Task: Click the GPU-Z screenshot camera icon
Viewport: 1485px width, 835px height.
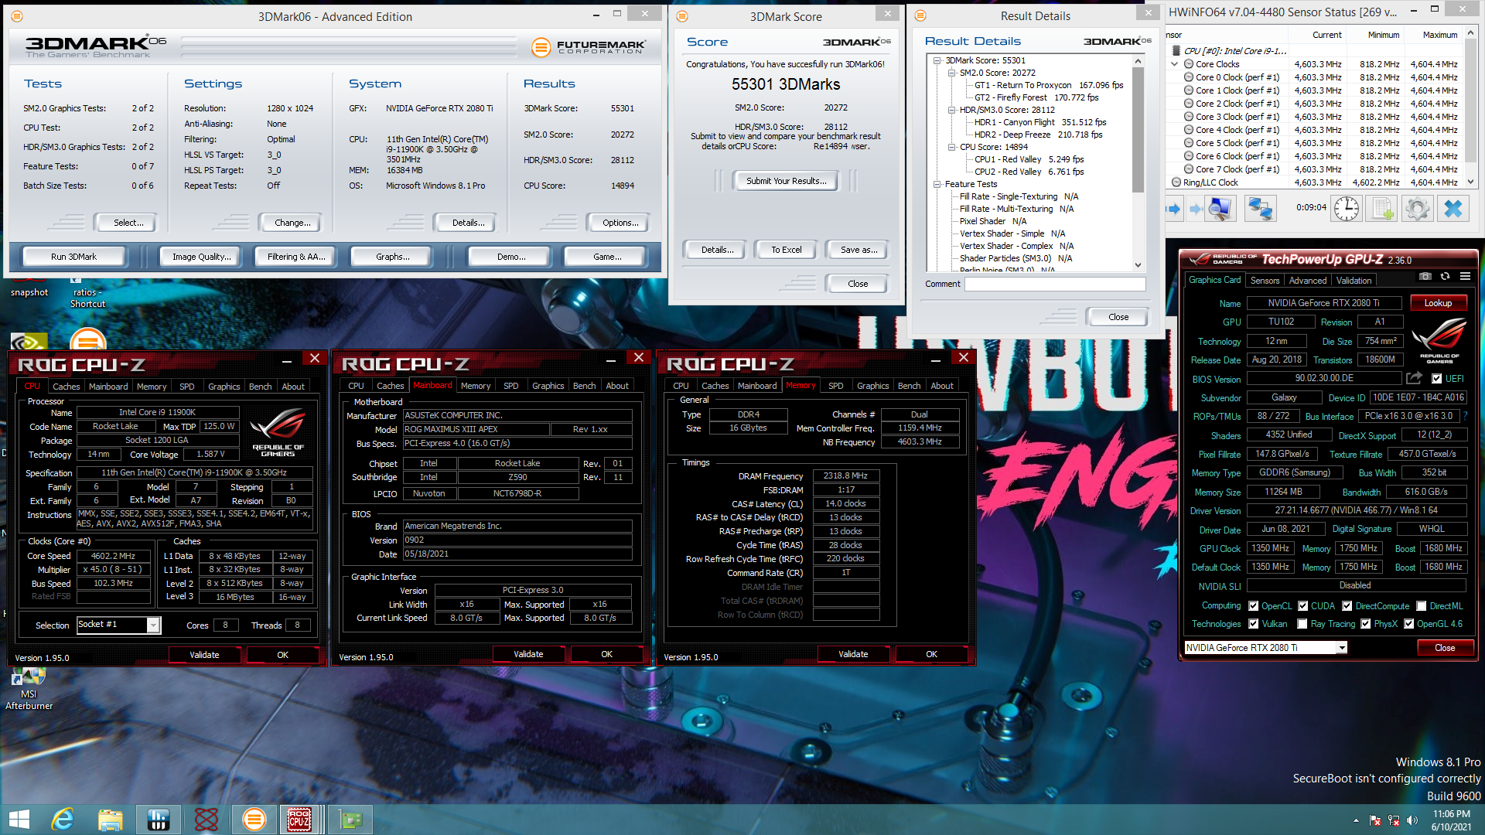Action: pyautogui.click(x=1425, y=277)
